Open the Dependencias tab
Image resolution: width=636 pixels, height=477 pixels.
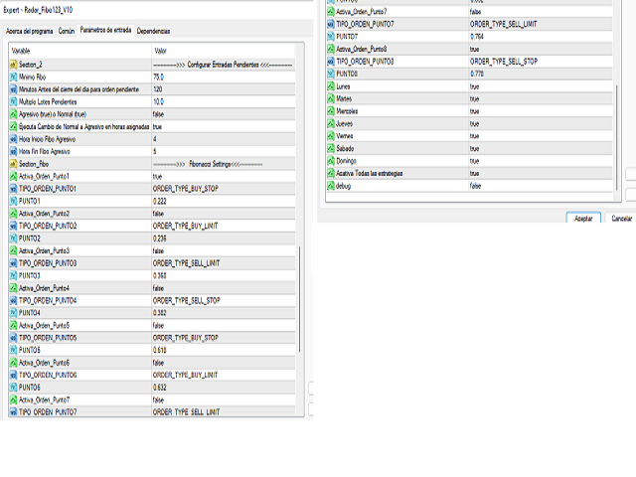click(153, 31)
